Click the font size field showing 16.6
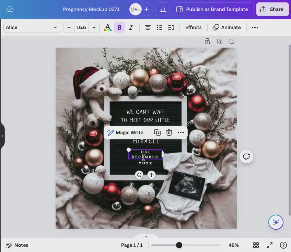The height and width of the screenshot is (252, 291). click(81, 27)
